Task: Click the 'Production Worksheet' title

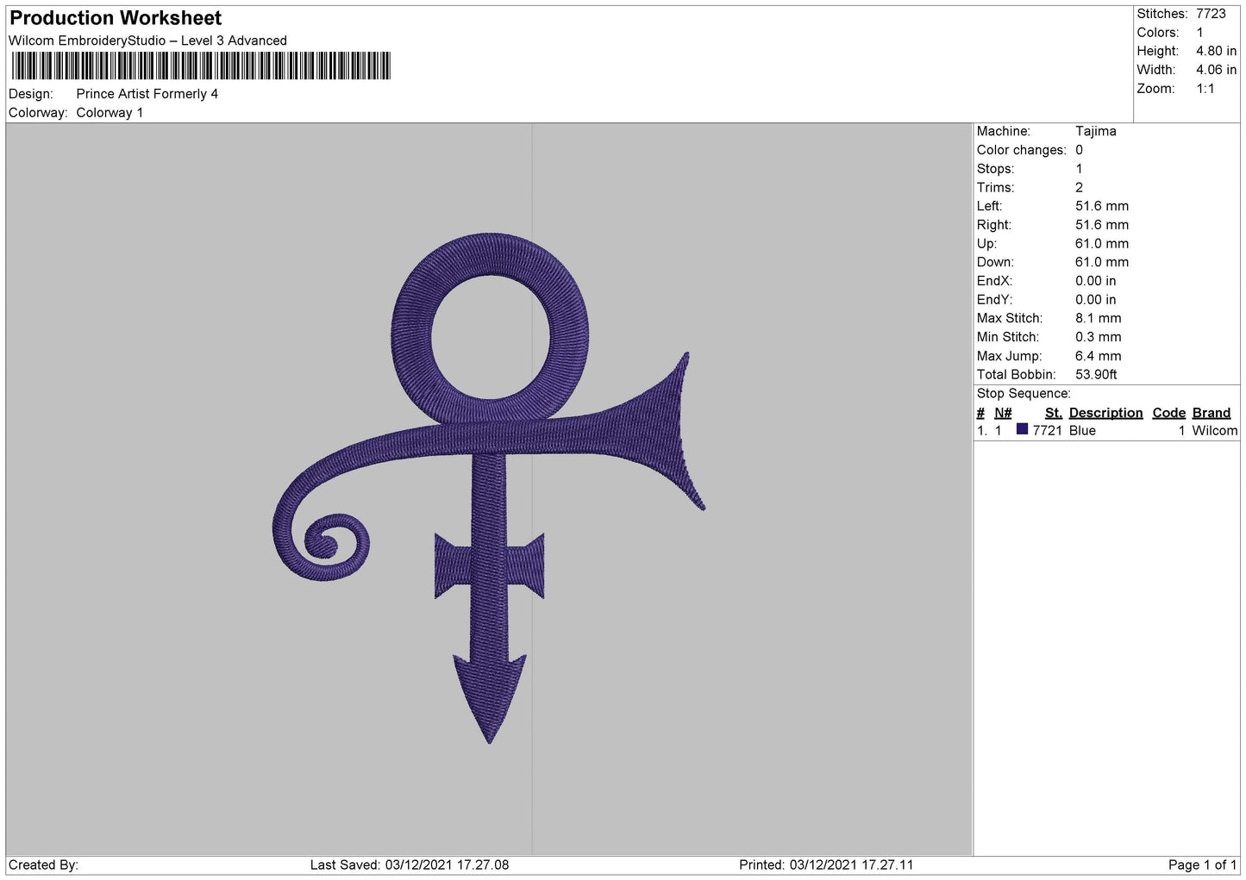Action: point(116,18)
